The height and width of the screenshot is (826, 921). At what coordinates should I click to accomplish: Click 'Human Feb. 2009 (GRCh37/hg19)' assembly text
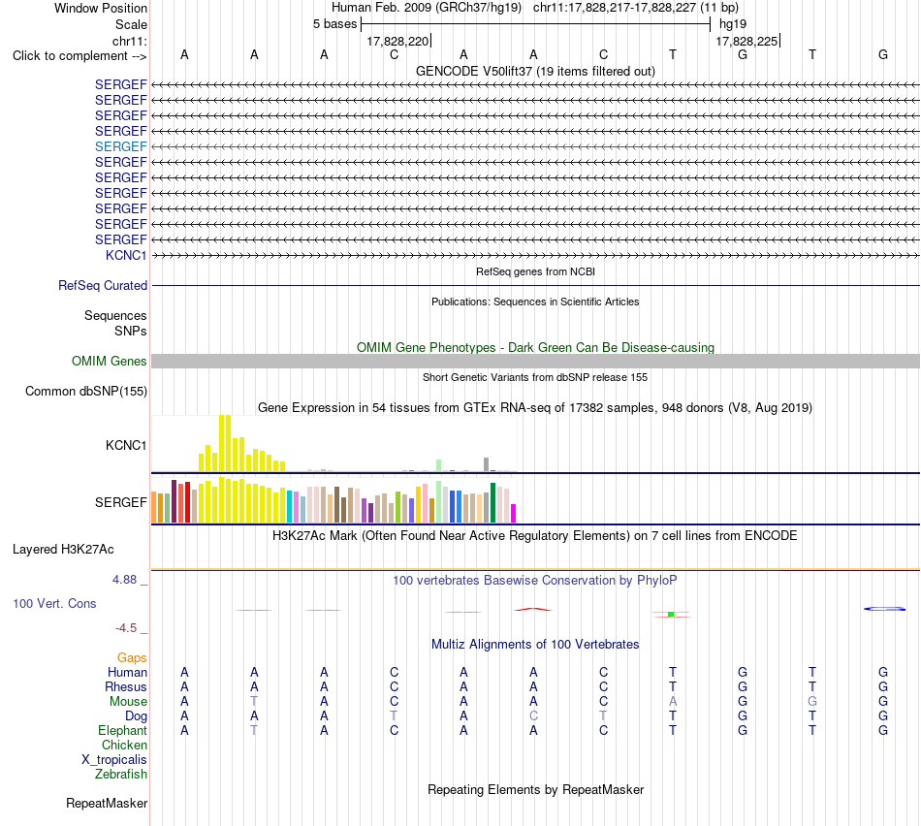(429, 8)
